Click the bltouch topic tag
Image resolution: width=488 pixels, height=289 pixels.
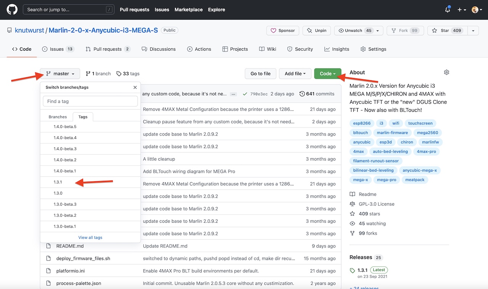pyautogui.click(x=361, y=133)
